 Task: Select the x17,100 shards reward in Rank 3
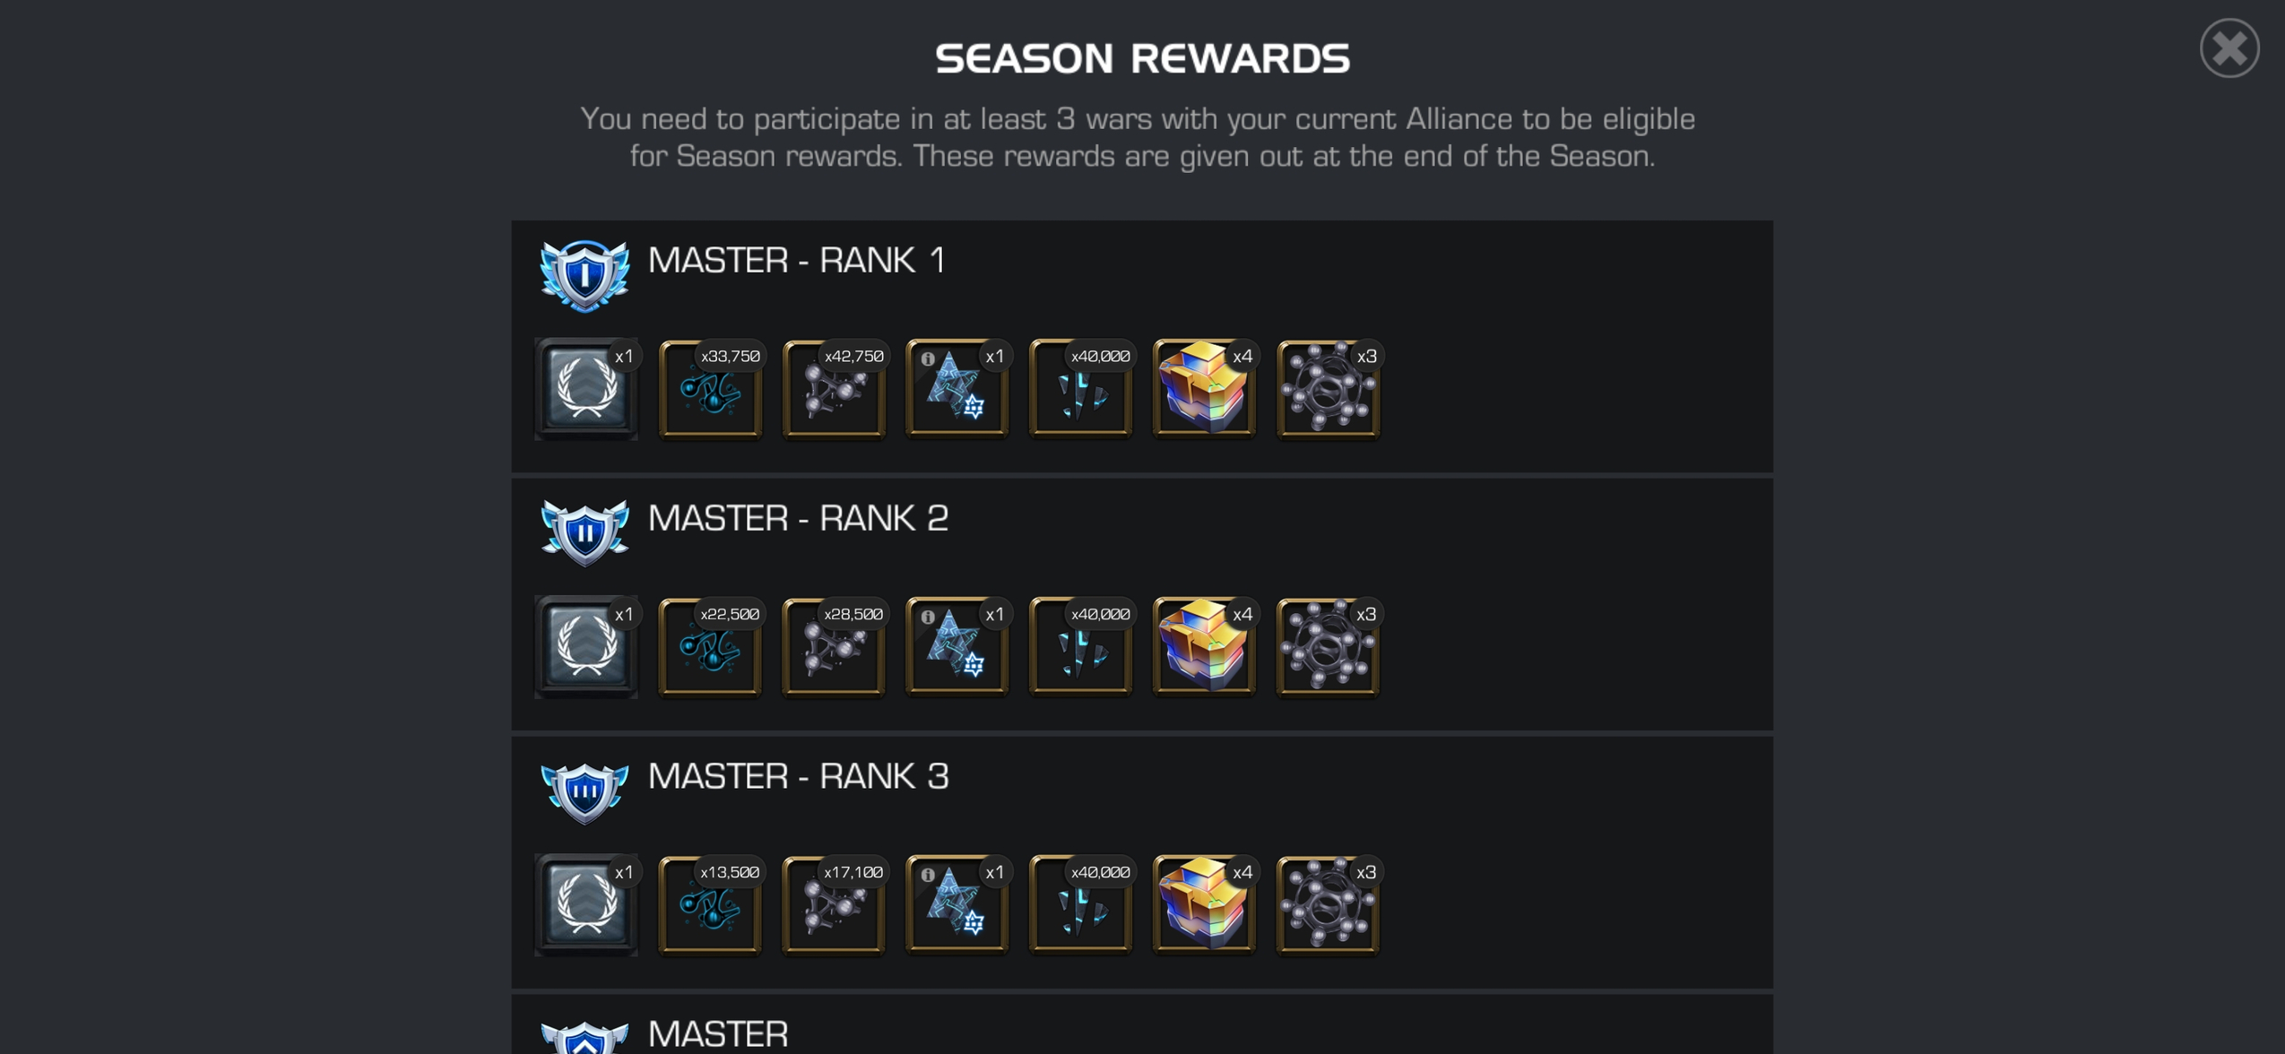point(834,904)
